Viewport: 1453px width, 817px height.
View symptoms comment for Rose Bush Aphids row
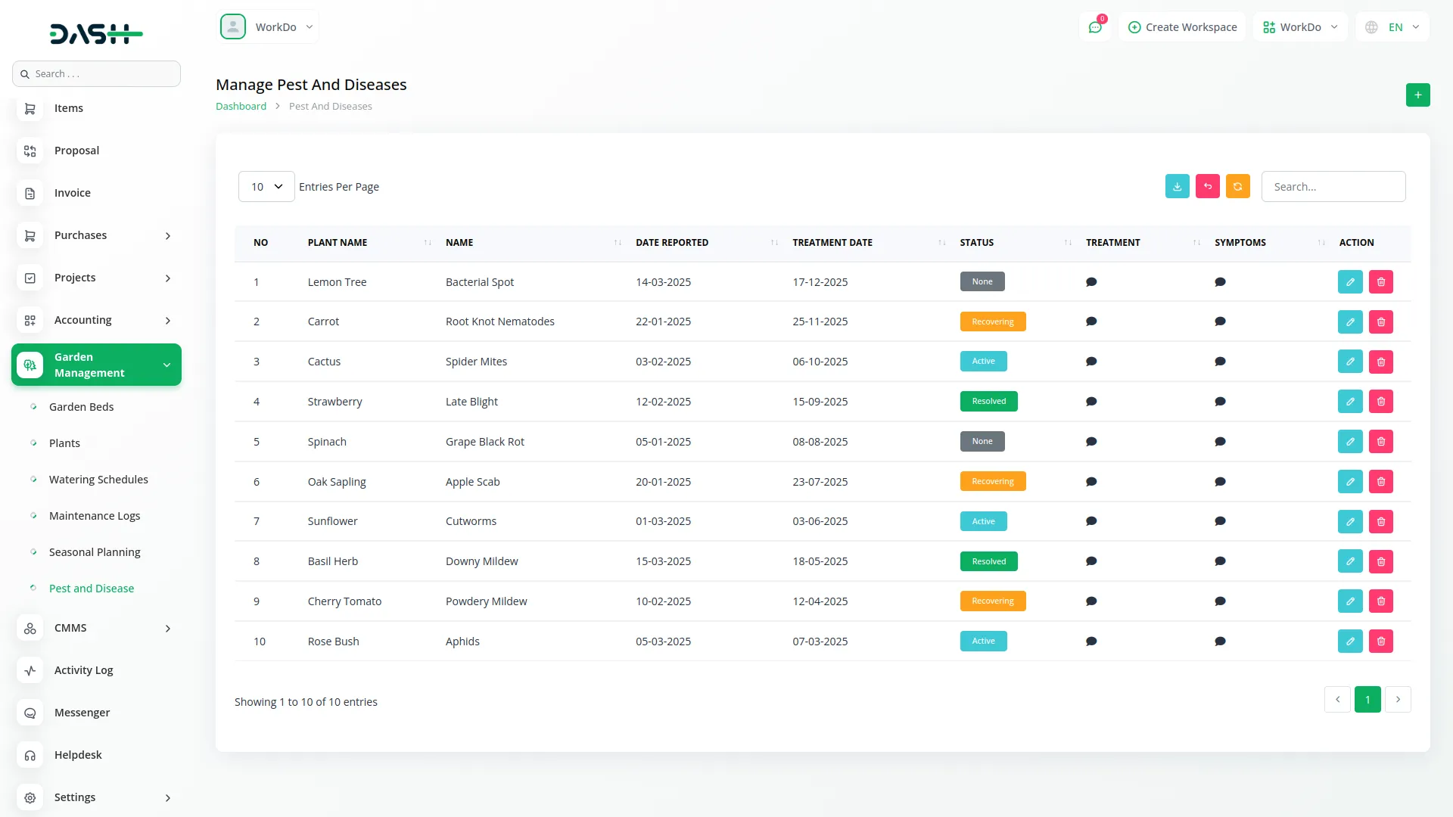1220,641
